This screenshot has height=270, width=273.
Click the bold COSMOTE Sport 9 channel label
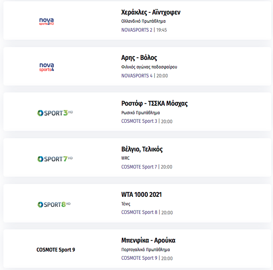[56, 250]
